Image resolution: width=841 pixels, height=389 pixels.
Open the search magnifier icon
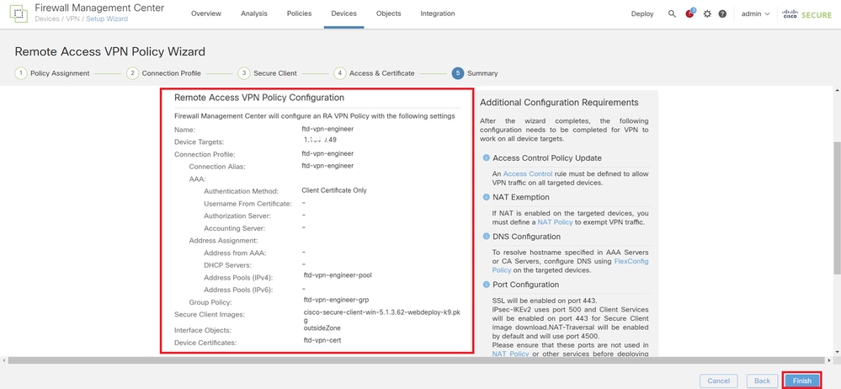coord(672,14)
